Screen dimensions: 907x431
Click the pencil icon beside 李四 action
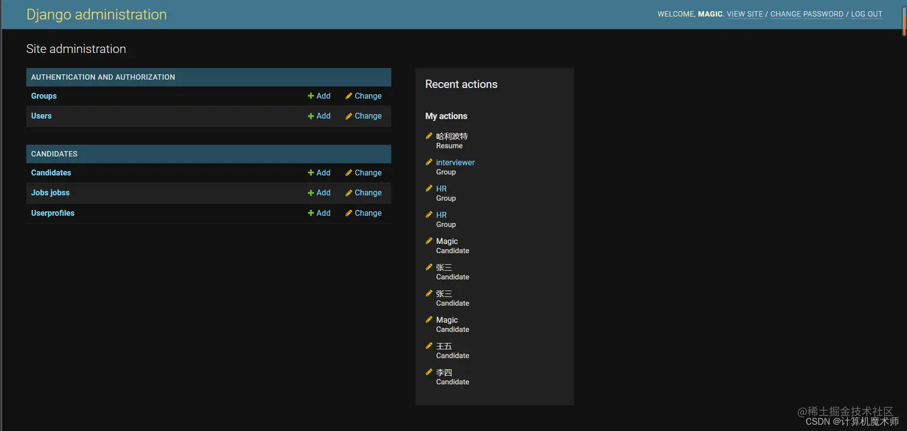coord(429,372)
